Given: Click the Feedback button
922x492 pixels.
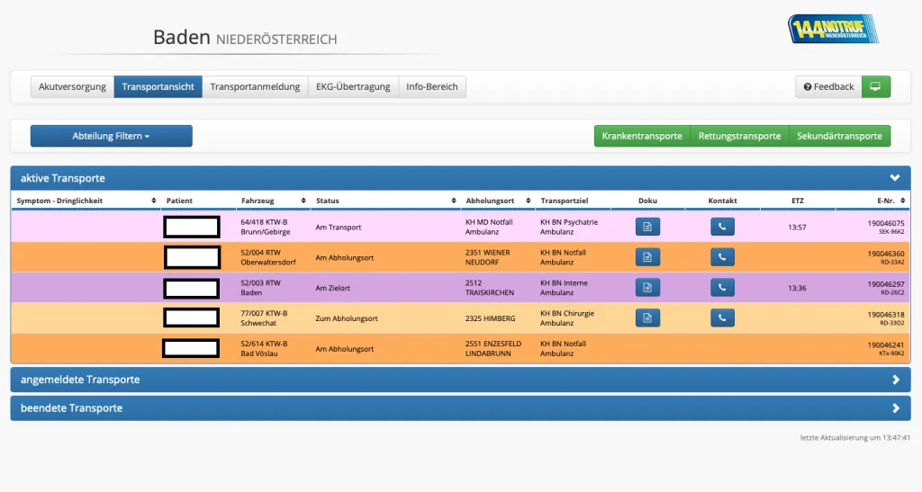Looking at the screenshot, I should point(828,86).
